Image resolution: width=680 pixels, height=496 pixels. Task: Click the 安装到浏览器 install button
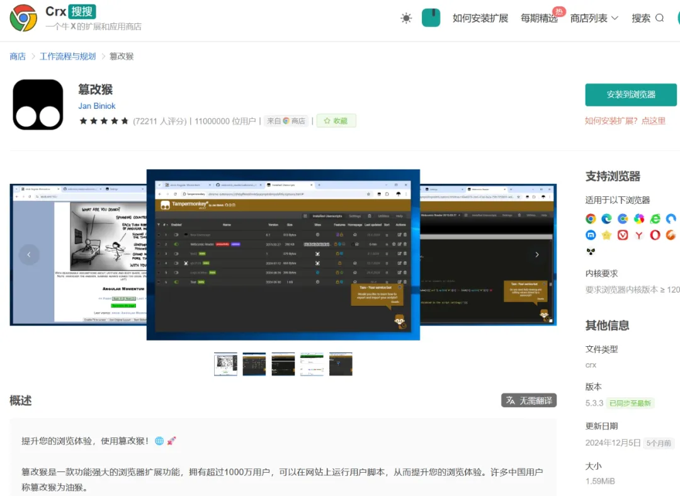pyautogui.click(x=631, y=94)
